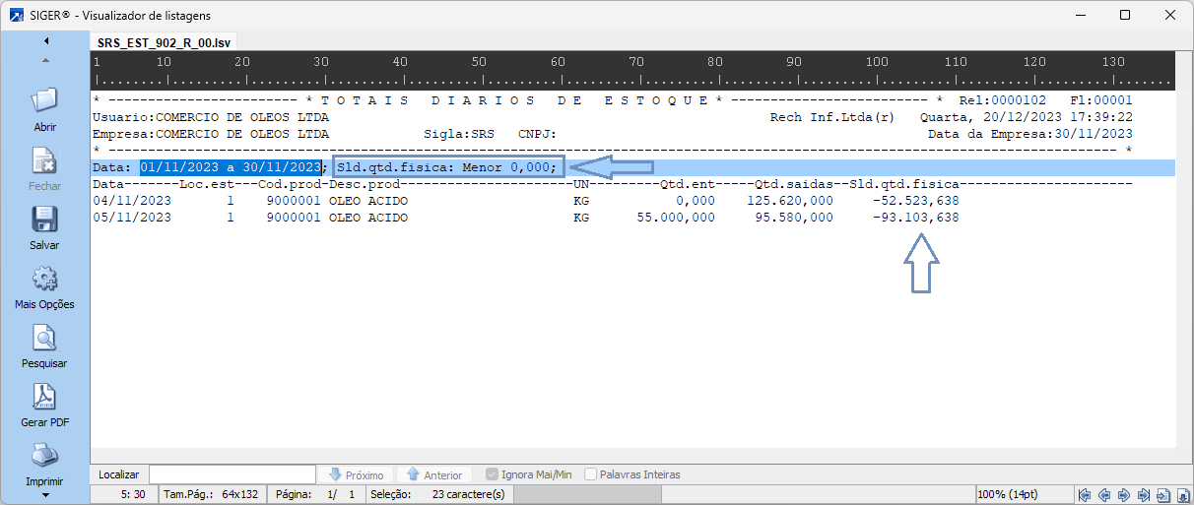Click Sigla:SRS text
The height and width of the screenshot is (505, 1194).
pyautogui.click(x=459, y=134)
